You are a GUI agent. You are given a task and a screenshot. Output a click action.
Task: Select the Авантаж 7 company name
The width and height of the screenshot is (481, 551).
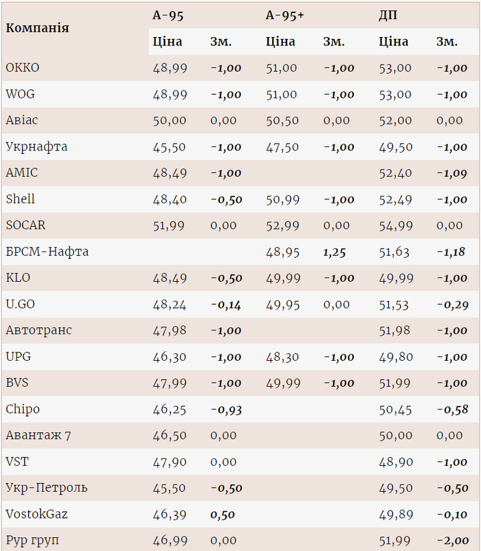(38, 436)
